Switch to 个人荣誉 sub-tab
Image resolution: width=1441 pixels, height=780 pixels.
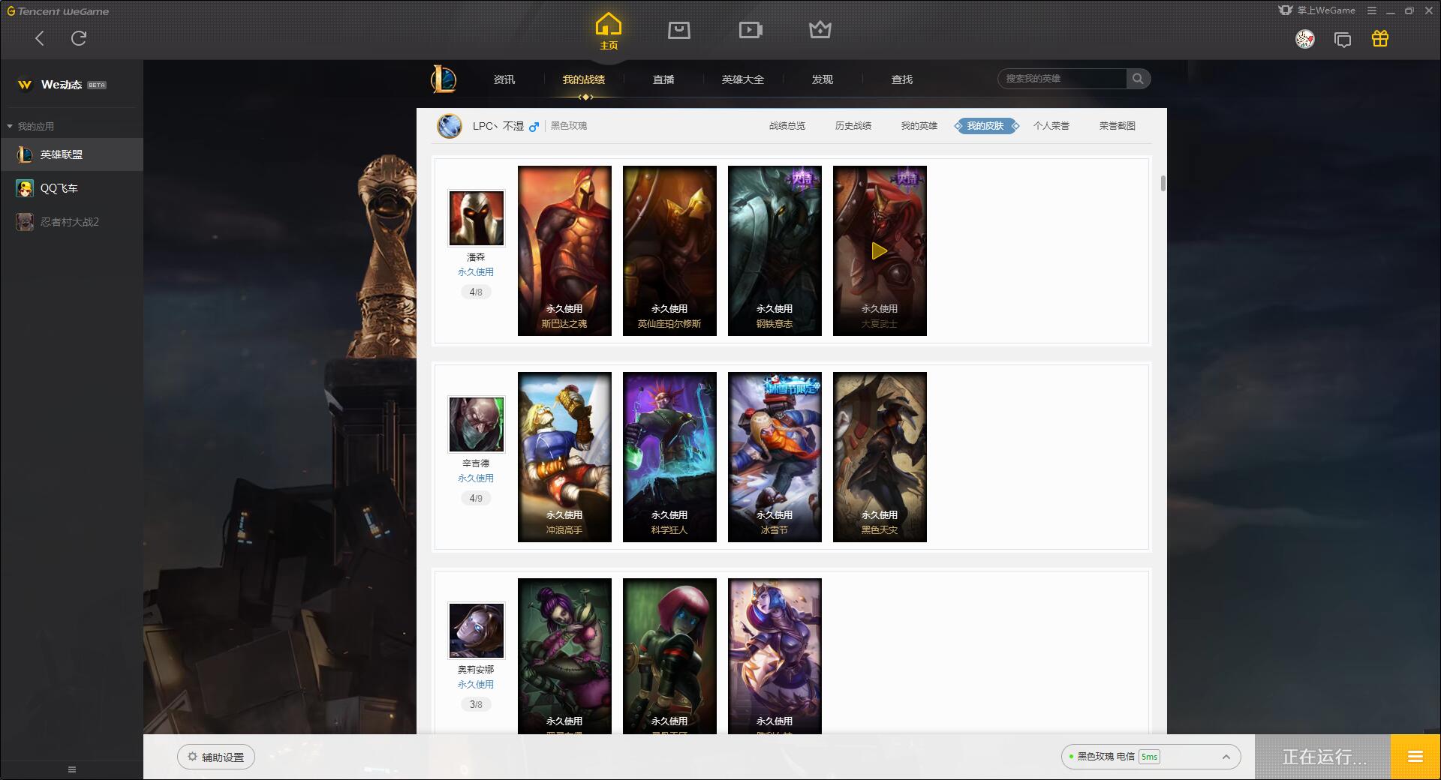coord(1051,126)
